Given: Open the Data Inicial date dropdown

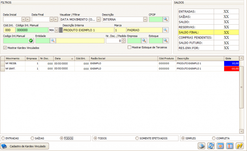Looking at the screenshot, I should [23, 19].
